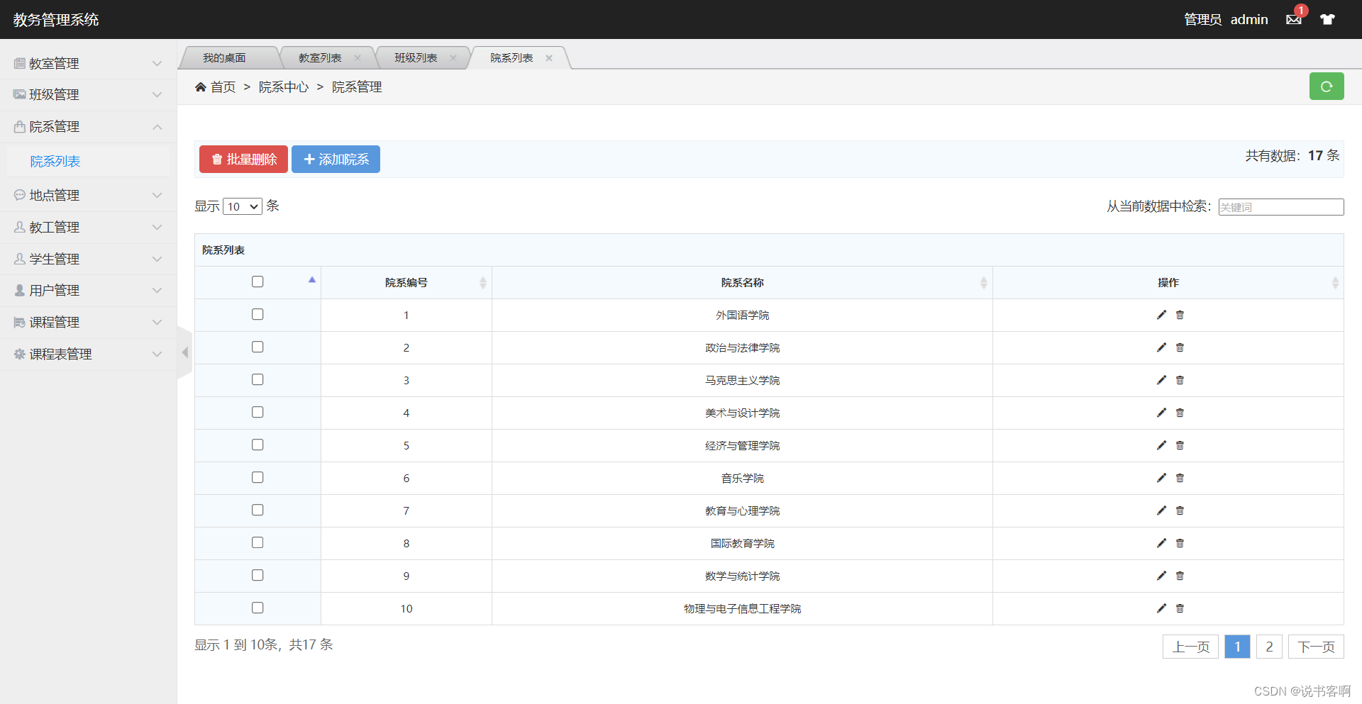
Task: Edit the 教育与心理学院 row with pencil
Action: click(x=1161, y=510)
